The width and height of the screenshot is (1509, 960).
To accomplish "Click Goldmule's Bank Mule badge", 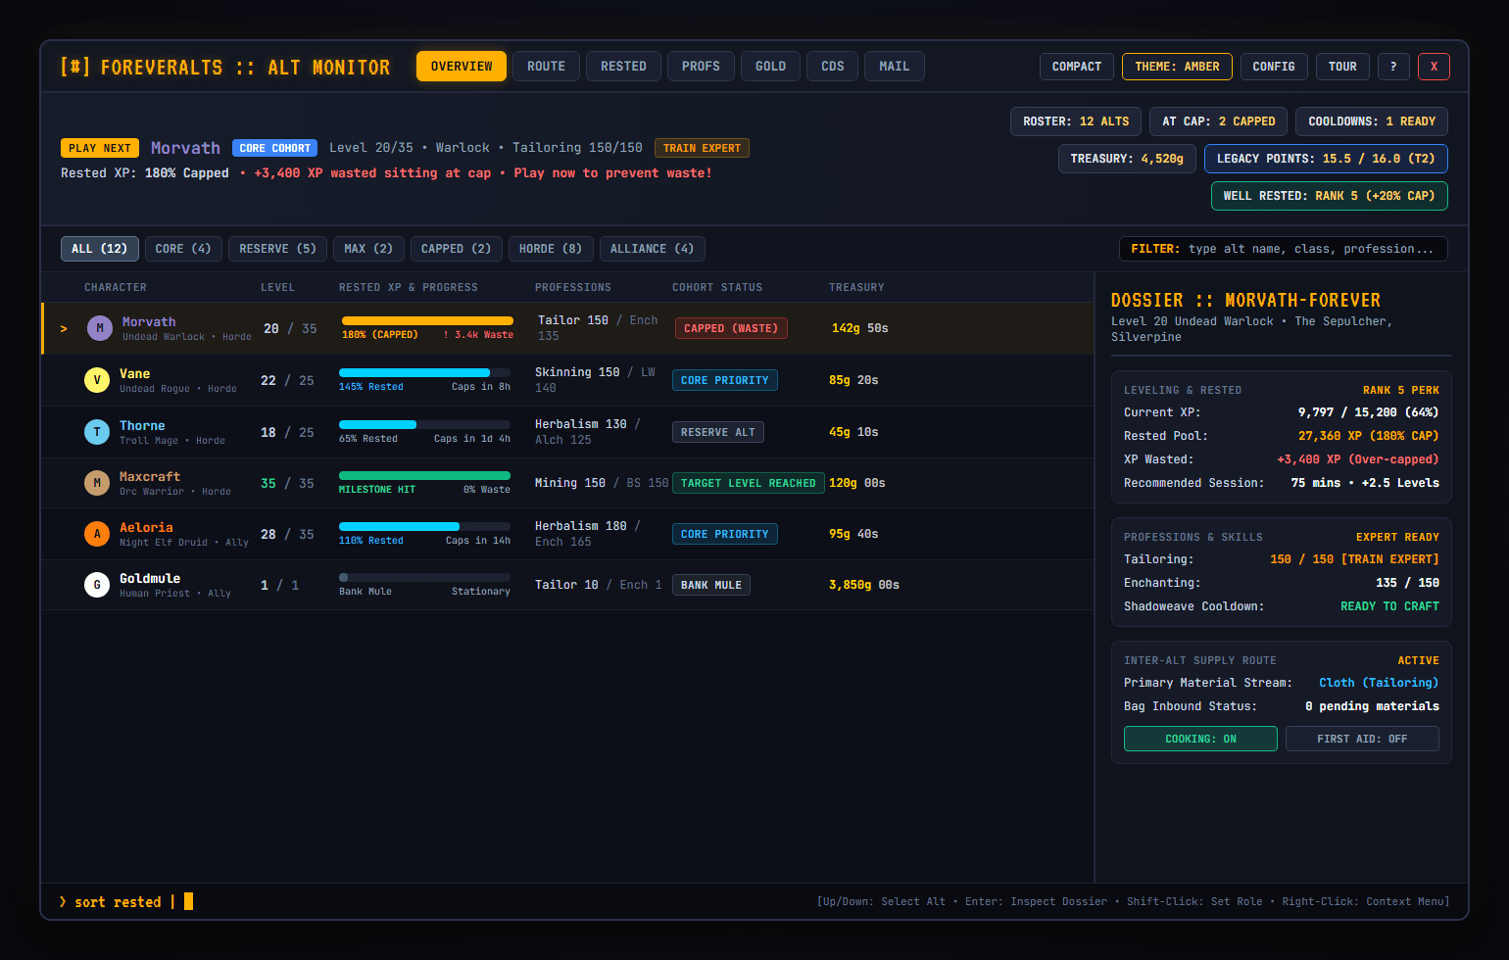I will pyautogui.click(x=711, y=585).
